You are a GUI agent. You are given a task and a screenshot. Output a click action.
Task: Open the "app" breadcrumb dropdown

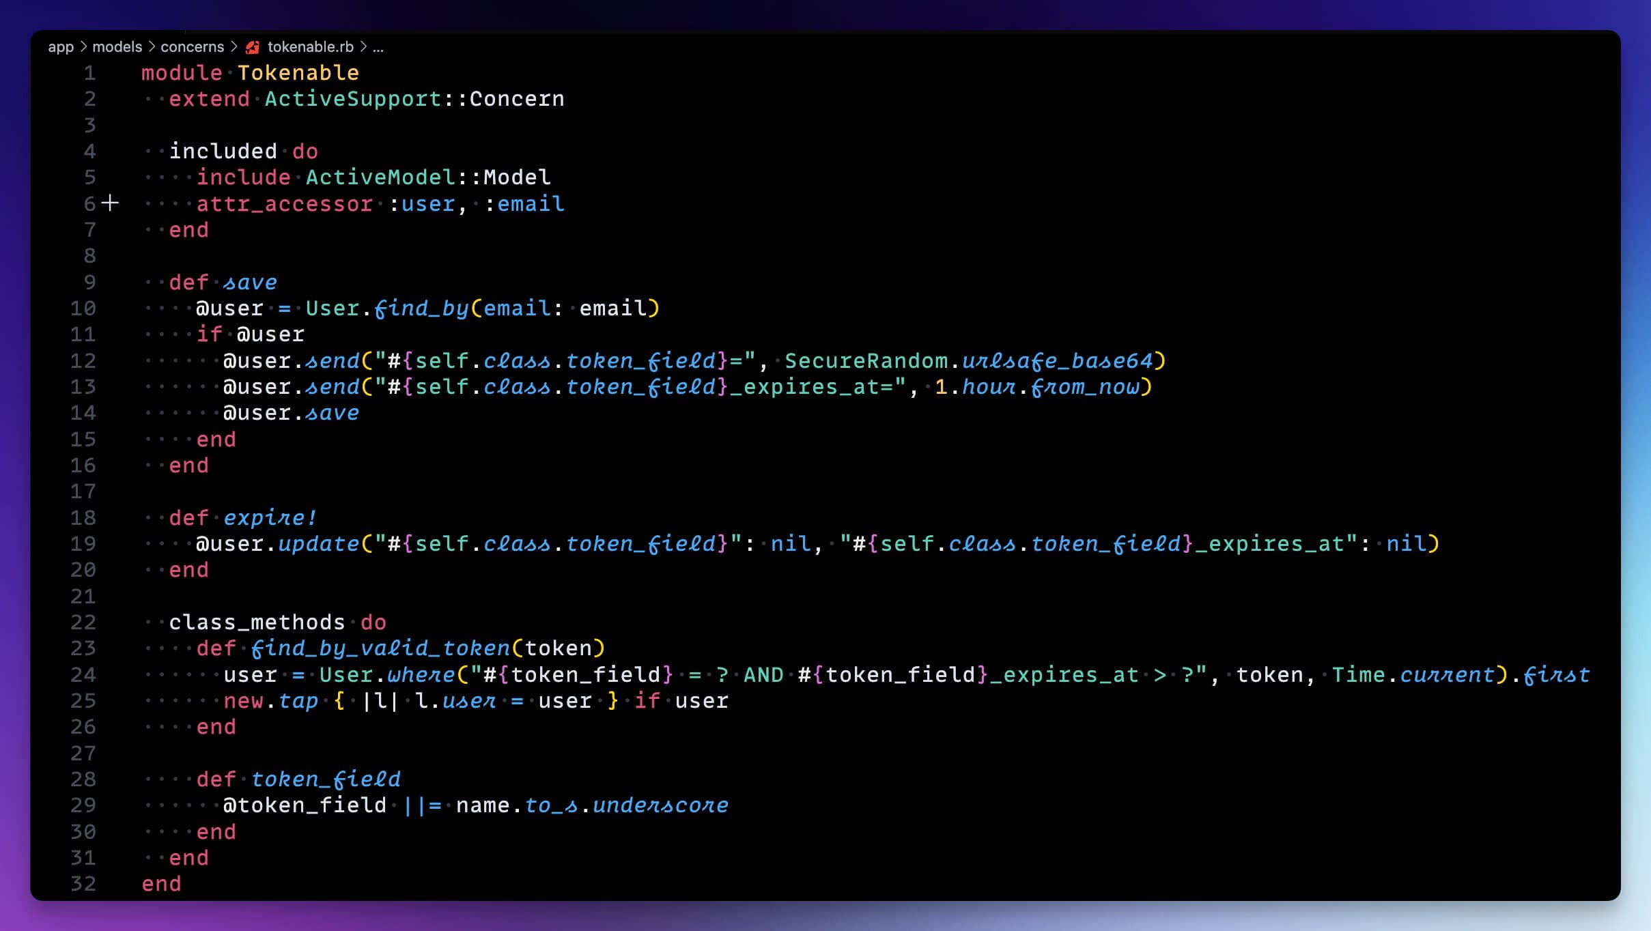point(61,46)
